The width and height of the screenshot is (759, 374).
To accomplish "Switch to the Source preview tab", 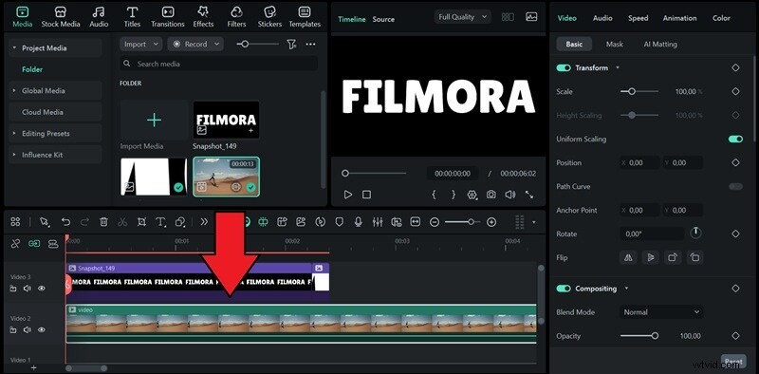I will [x=383, y=19].
